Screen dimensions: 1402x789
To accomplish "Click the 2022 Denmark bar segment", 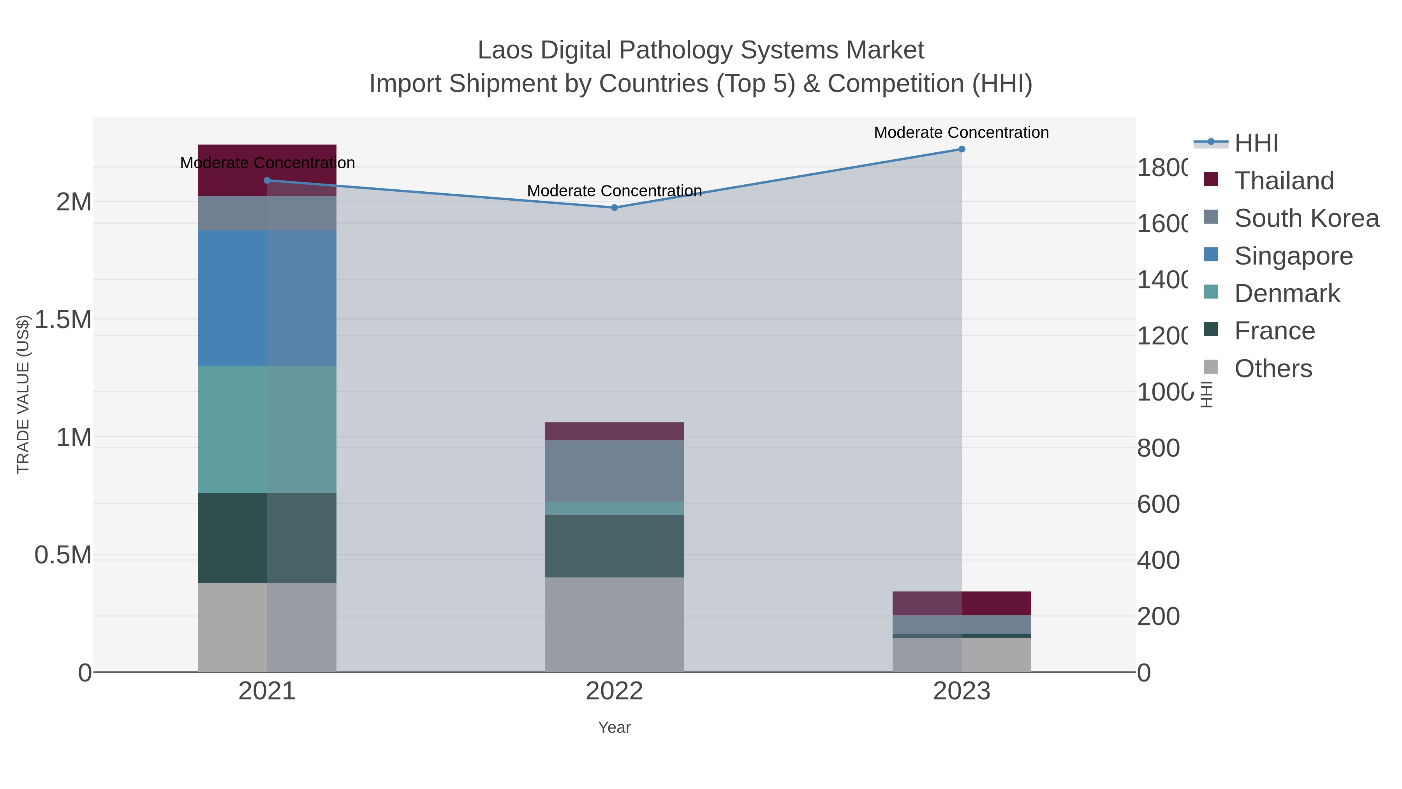I will pyautogui.click(x=615, y=508).
